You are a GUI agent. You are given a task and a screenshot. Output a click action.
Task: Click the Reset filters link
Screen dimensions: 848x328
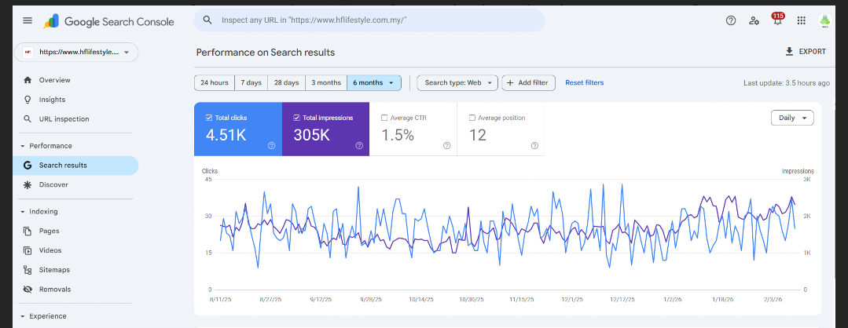pyautogui.click(x=584, y=82)
